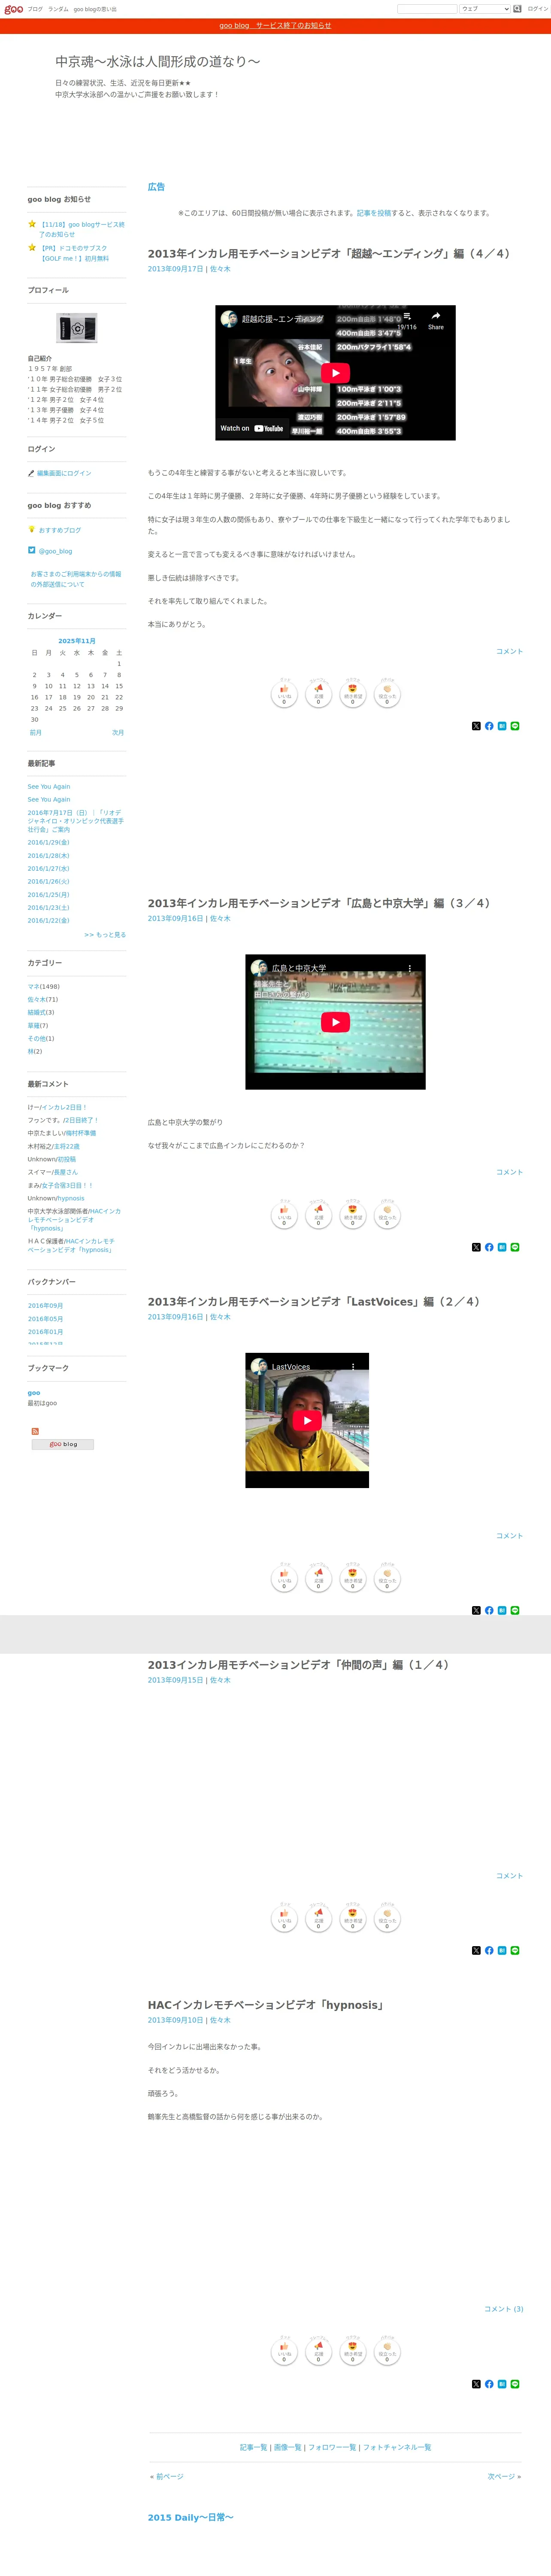This screenshot has height=2576, width=551.
Task: Share the LastVoices post on Facebook
Action: click(x=489, y=1610)
